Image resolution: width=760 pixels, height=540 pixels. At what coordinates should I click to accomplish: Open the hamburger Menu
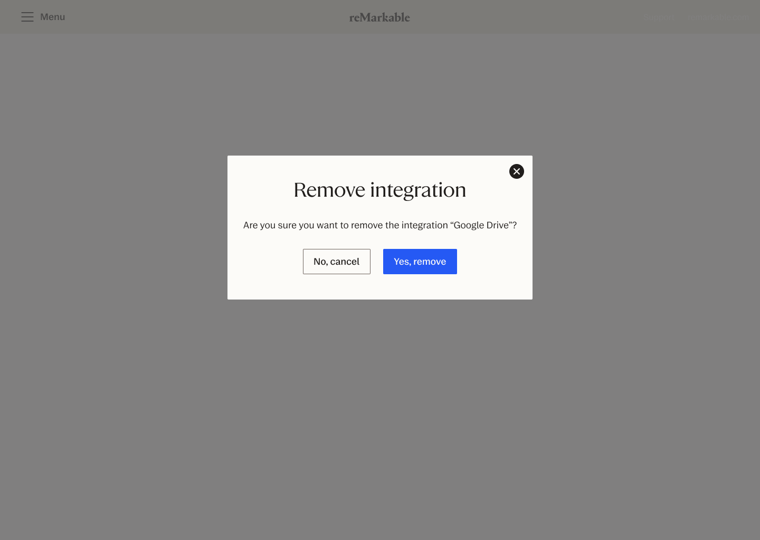pos(43,17)
